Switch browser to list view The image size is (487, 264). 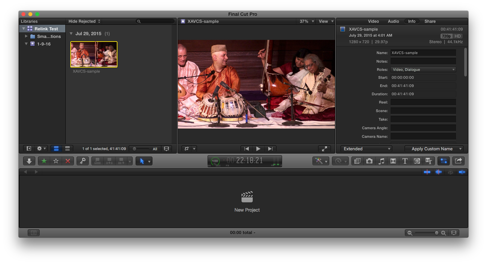pos(67,149)
